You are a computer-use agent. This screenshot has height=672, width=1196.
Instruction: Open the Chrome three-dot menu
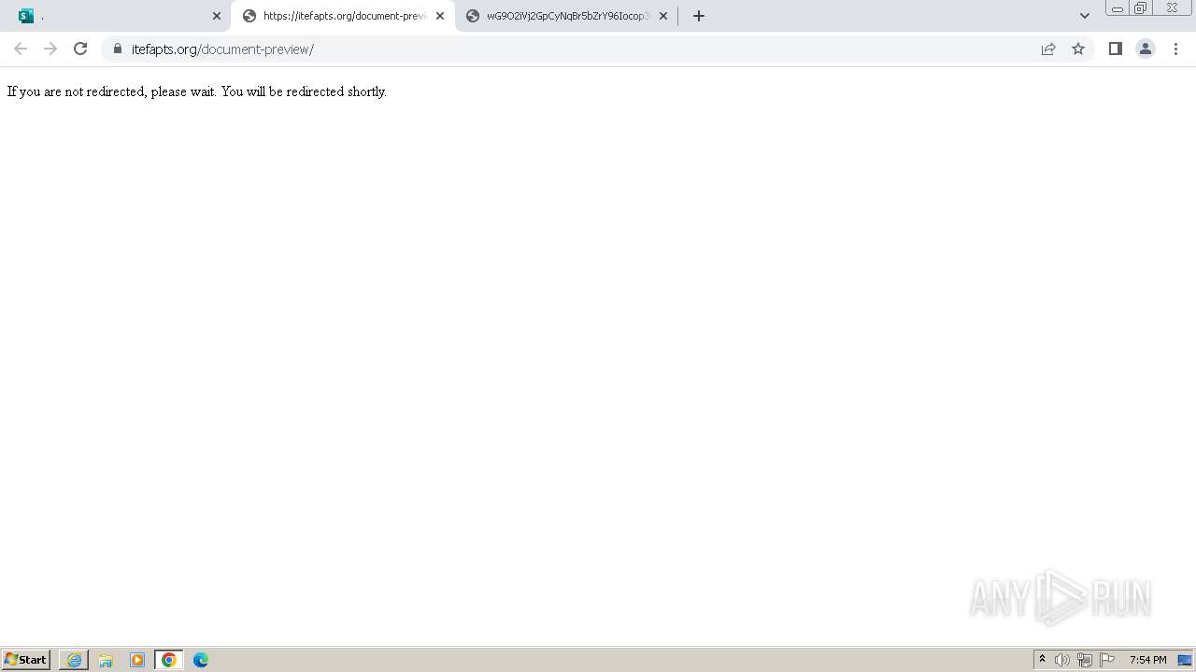[1175, 49]
